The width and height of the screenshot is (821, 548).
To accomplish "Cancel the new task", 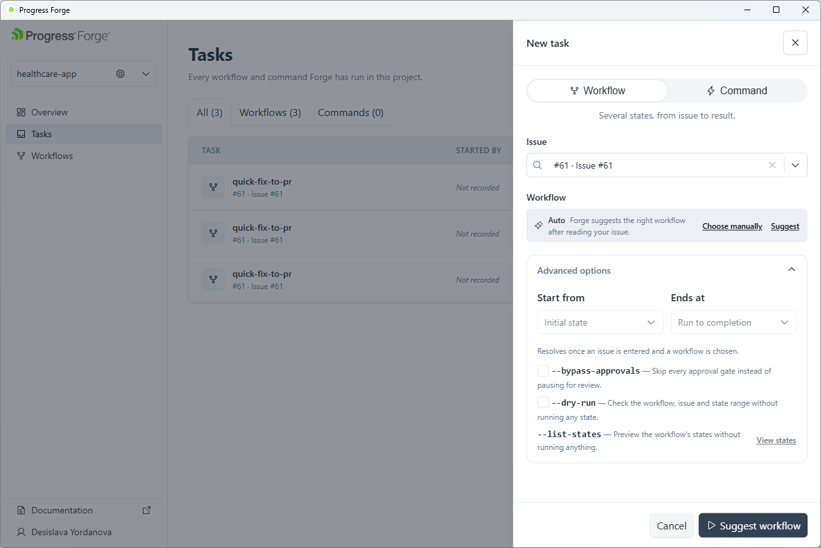I will click(672, 526).
